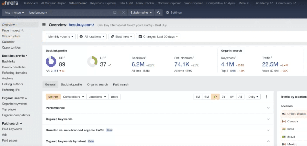Open Competitors dropdown
Viewport: 307px width, 146px height.
pos(73,97)
